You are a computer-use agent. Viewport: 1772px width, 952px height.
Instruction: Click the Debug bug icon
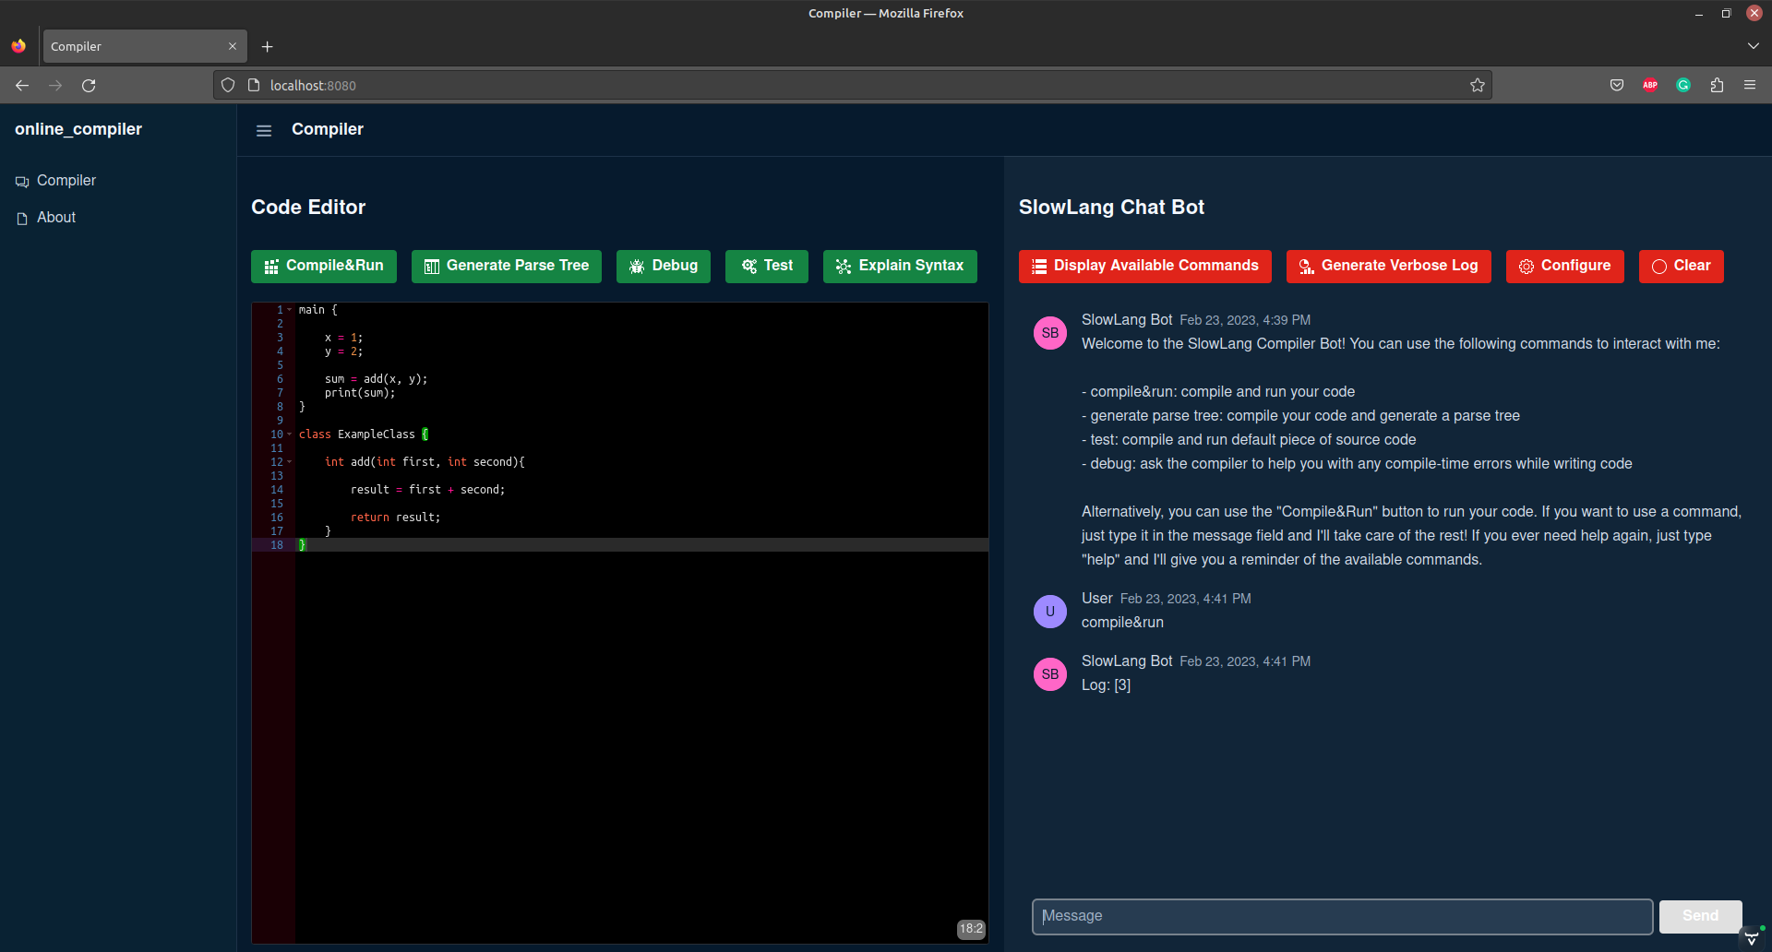click(637, 267)
